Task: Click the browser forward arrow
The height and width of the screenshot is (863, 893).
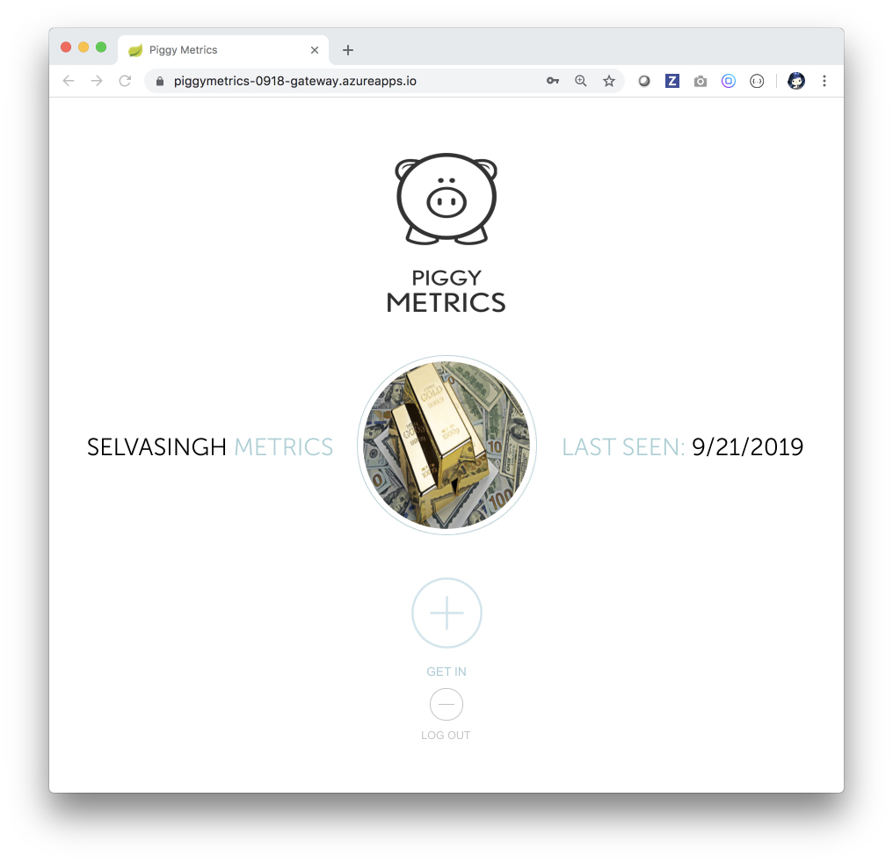Action: click(97, 81)
